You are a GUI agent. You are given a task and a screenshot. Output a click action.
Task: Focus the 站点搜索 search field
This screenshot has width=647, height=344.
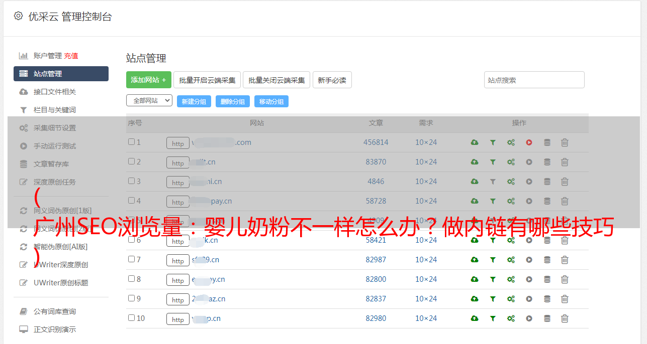[534, 80]
